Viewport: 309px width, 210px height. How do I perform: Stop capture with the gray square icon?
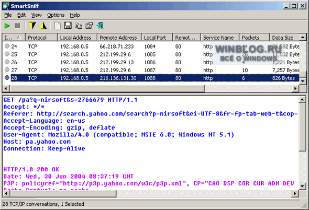coord(17,26)
